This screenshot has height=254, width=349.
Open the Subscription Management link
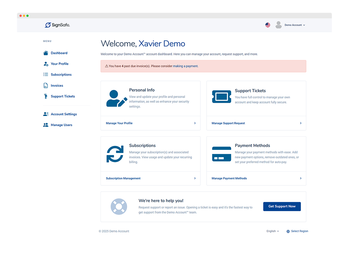pos(123,178)
